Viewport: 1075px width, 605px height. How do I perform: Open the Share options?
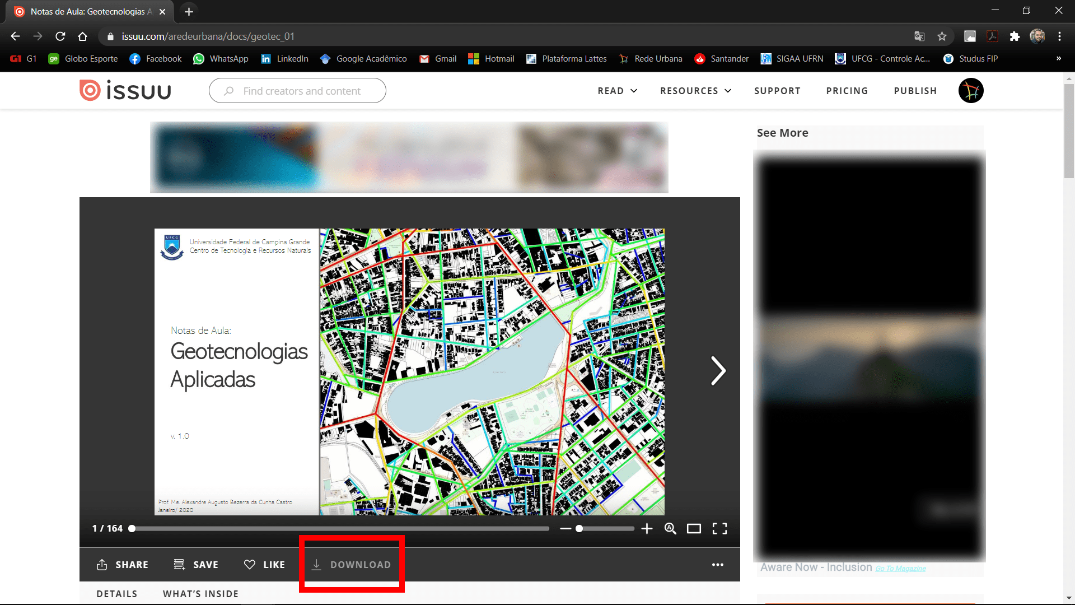pyautogui.click(x=122, y=565)
